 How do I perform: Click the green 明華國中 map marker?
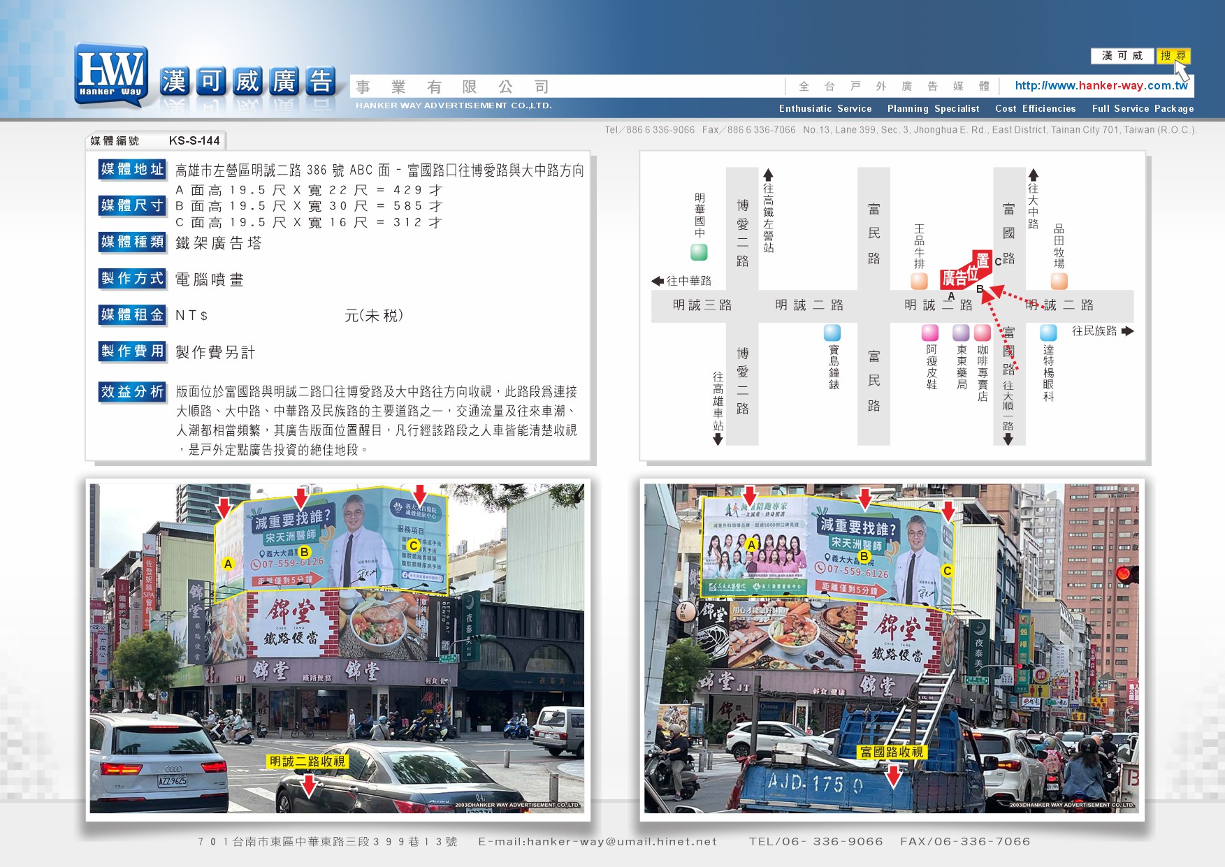(699, 252)
